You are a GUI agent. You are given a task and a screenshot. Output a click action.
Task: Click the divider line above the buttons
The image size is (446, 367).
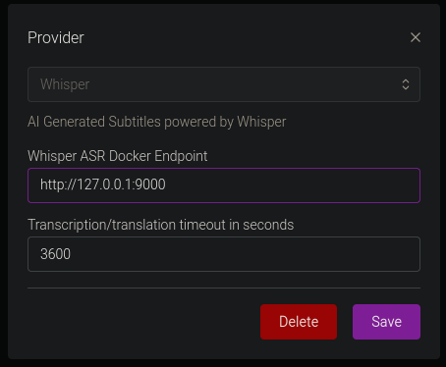point(224,288)
